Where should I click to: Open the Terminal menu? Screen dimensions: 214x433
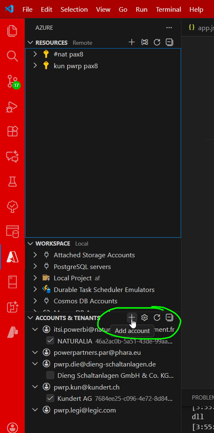[168, 9]
